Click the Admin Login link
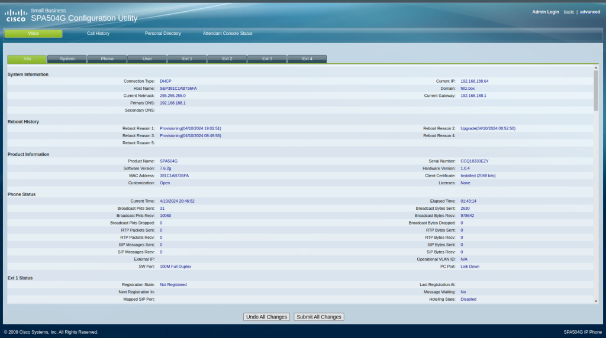Image resolution: width=606 pixels, height=338 pixels. point(545,12)
